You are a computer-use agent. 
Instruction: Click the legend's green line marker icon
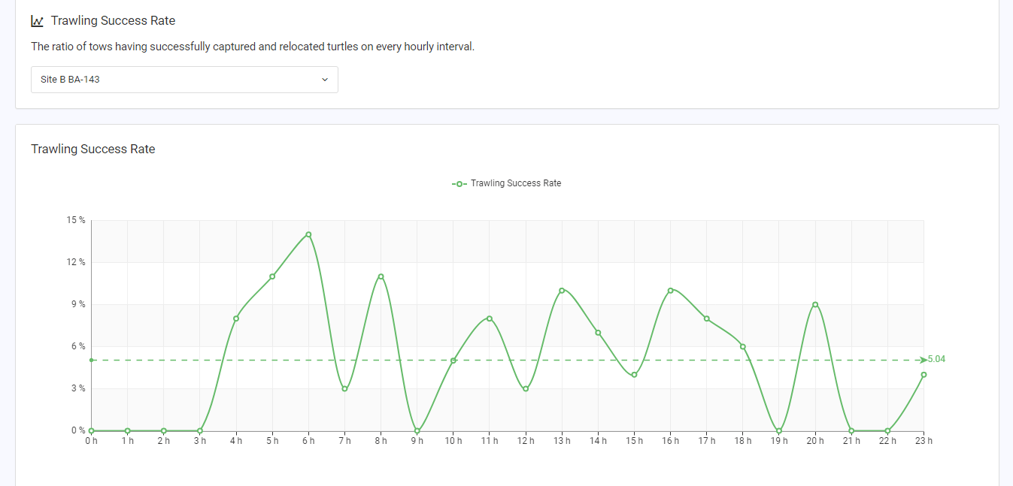click(459, 183)
